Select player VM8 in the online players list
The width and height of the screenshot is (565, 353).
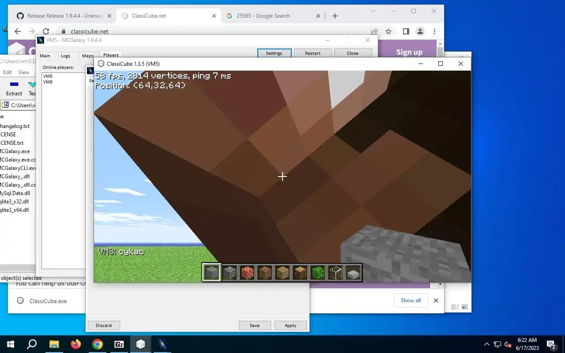tap(48, 82)
